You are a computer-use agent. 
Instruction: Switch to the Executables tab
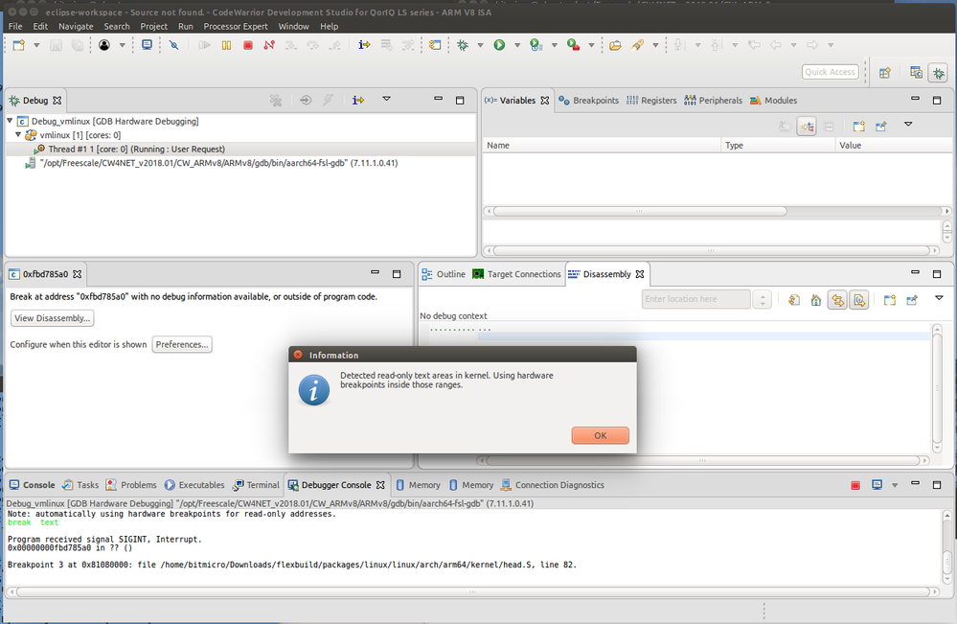[194, 485]
